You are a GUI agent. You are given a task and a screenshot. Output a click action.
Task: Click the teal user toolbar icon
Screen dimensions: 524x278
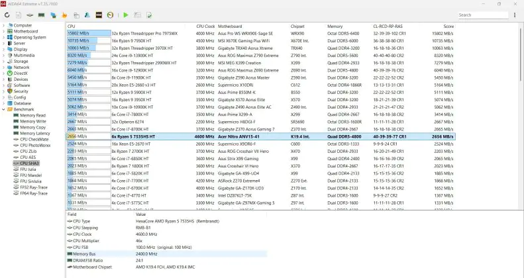coord(87,15)
